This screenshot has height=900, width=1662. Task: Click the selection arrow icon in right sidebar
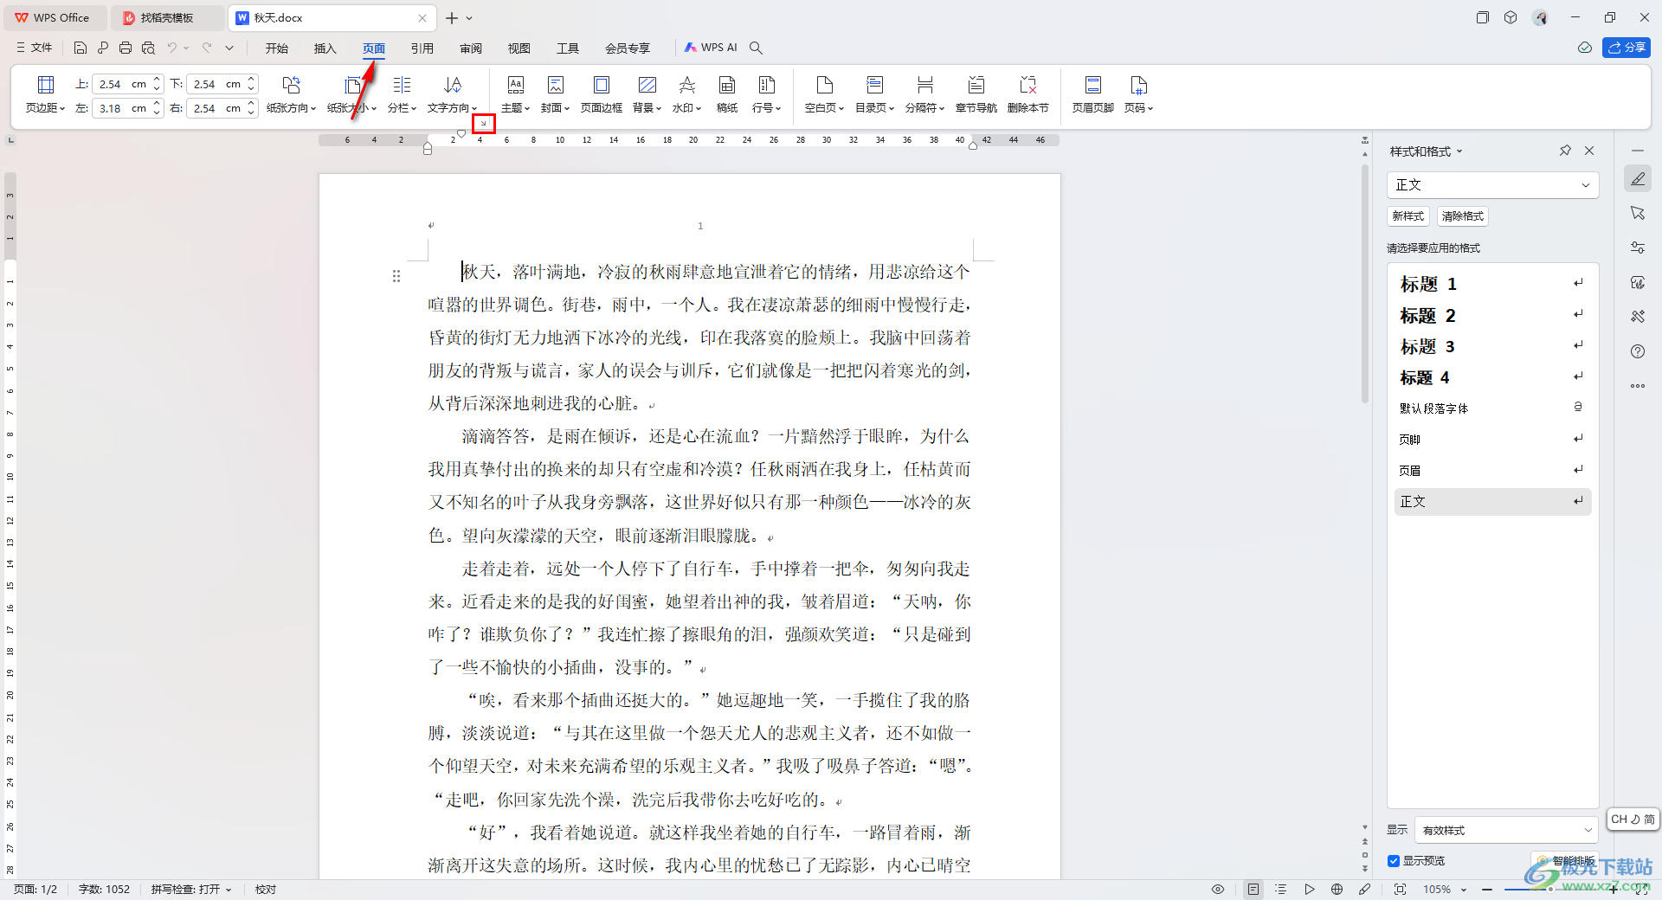tap(1638, 213)
